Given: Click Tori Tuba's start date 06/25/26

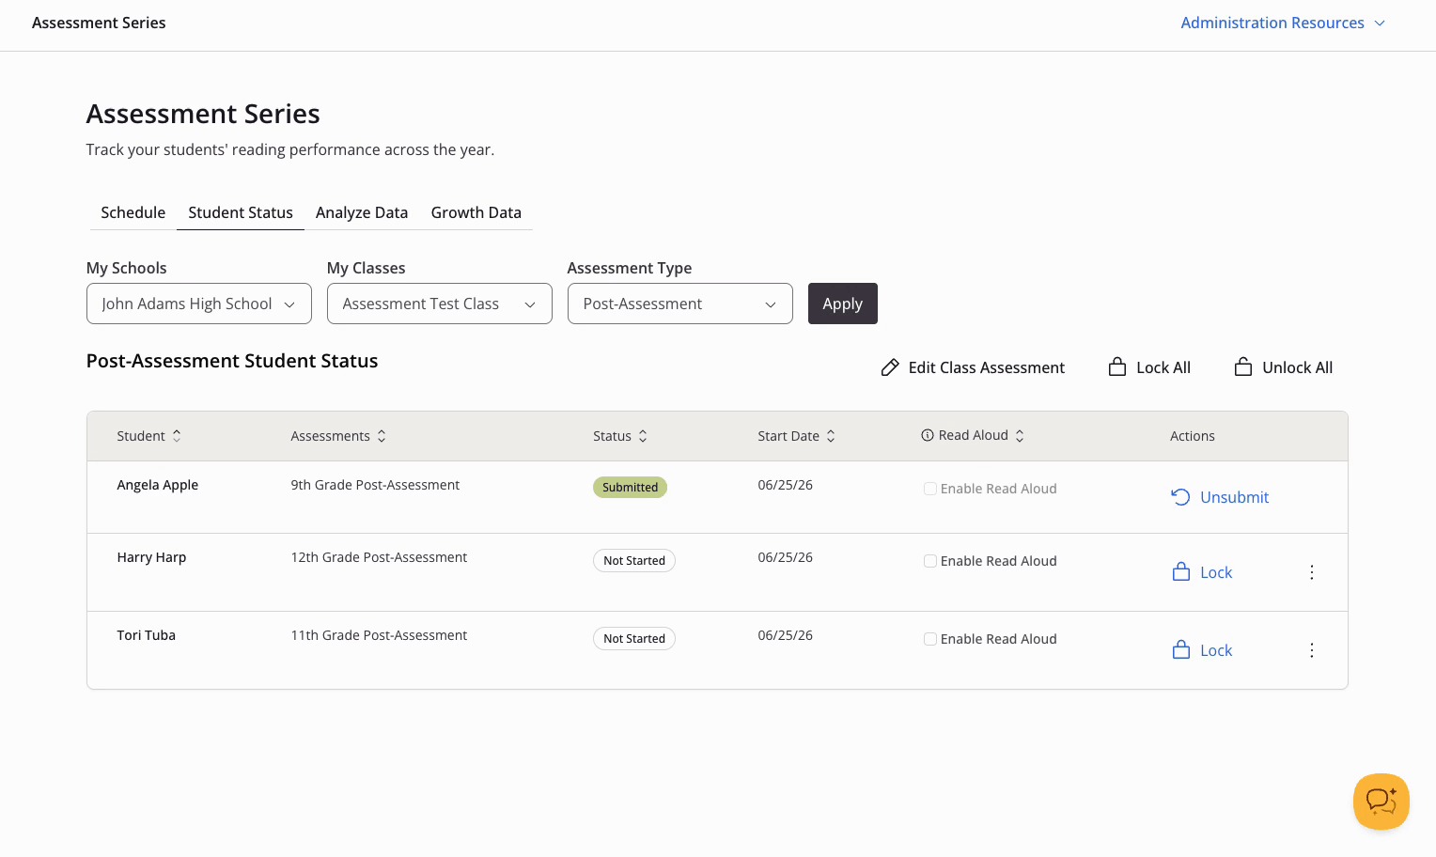Looking at the screenshot, I should point(786,635).
